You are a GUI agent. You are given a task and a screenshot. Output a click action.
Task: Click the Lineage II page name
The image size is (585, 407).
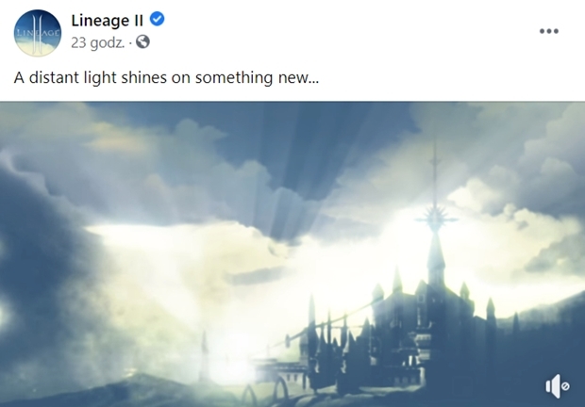(x=107, y=20)
